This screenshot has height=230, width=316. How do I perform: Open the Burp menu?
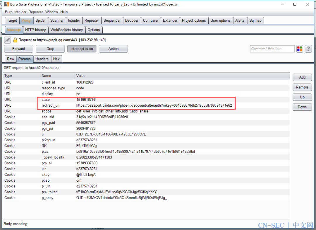coord(9,12)
